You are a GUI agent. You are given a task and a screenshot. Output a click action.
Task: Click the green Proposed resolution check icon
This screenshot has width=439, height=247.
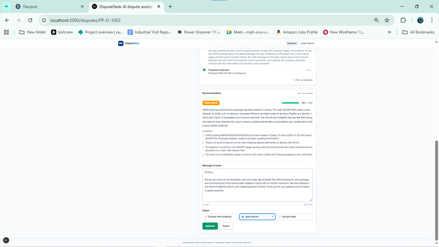point(204,70)
